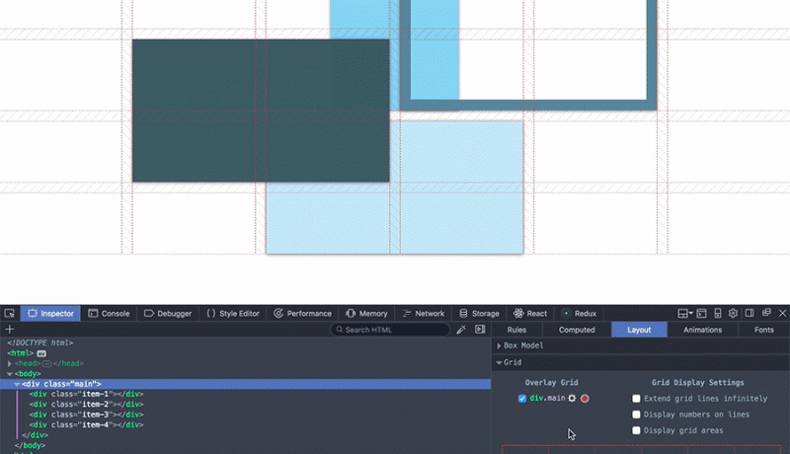
Task: Click the eyedropper color picker icon
Action: coord(461,330)
